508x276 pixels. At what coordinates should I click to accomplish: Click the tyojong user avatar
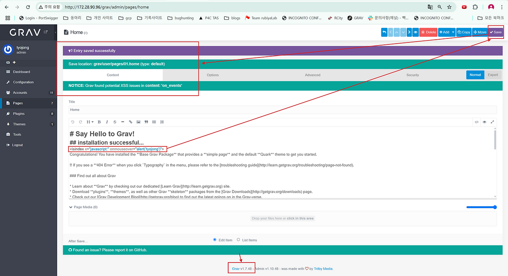pyautogui.click(x=8, y=50)
